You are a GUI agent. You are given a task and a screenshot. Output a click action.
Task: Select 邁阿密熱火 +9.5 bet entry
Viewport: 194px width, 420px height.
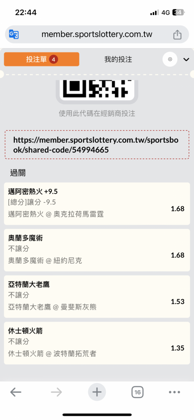(97, 204)
